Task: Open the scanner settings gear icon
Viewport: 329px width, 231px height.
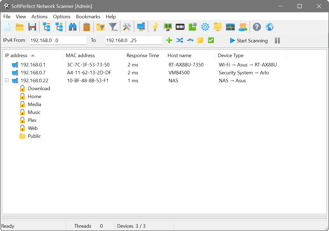Action: point(205,27)
